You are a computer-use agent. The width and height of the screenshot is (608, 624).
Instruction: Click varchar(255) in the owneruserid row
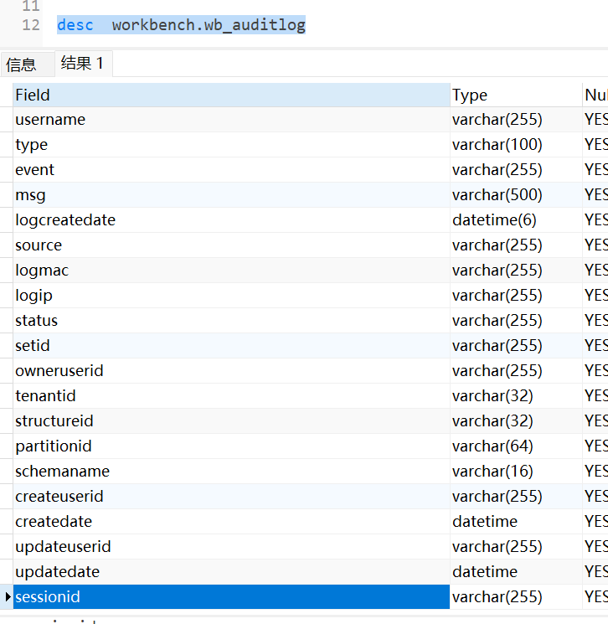pyautogui.click(x=497, y=370)
